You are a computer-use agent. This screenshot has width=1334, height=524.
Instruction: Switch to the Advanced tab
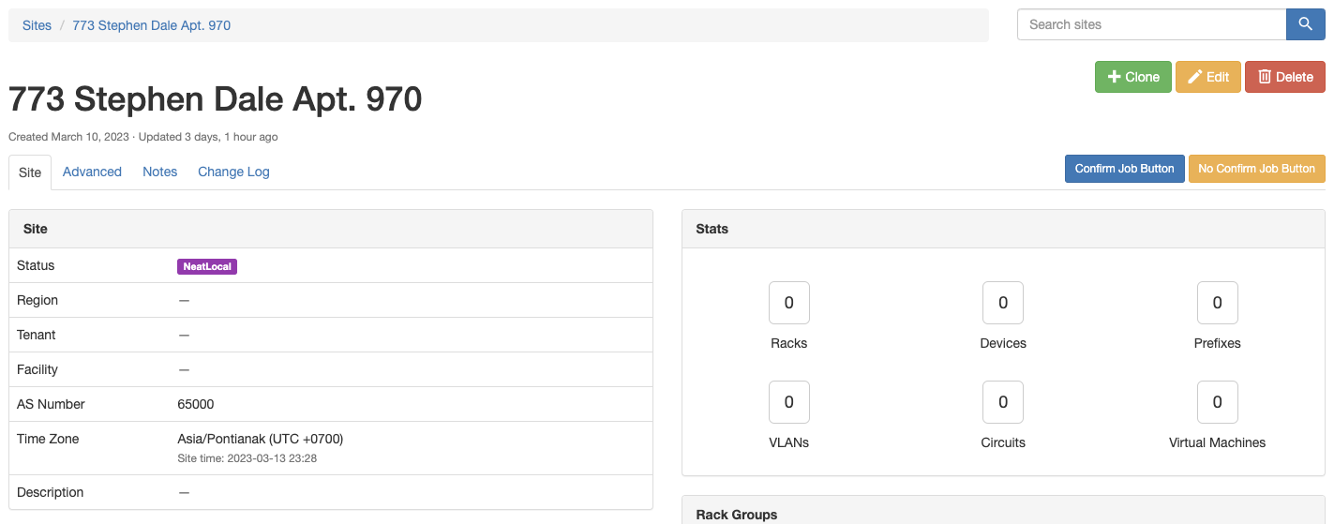point(92,172)
